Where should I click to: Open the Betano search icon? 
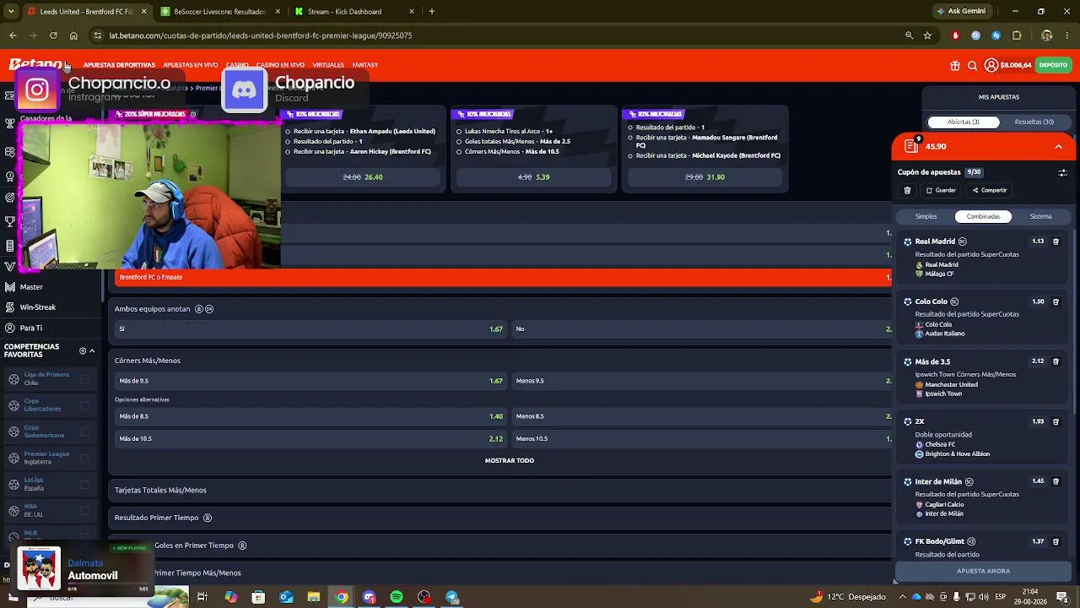point(972,65)
